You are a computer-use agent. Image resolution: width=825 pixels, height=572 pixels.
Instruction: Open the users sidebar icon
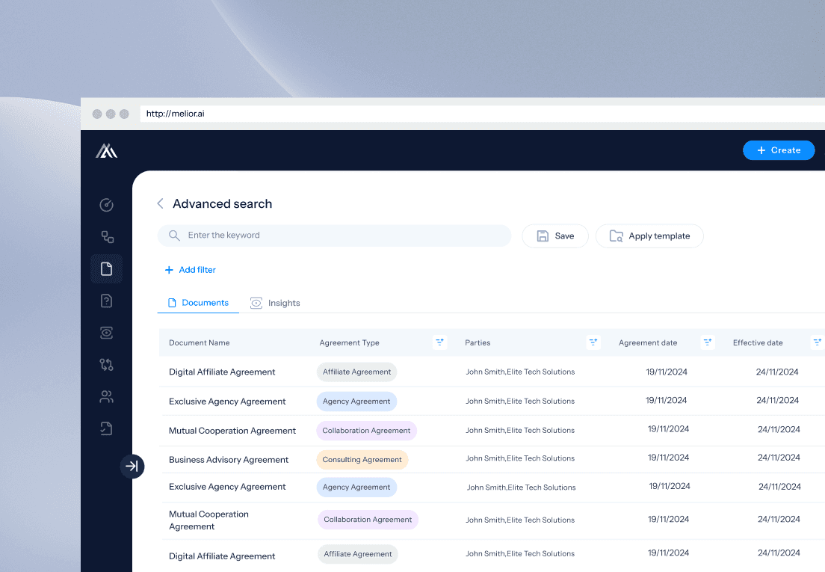point(106,397)
